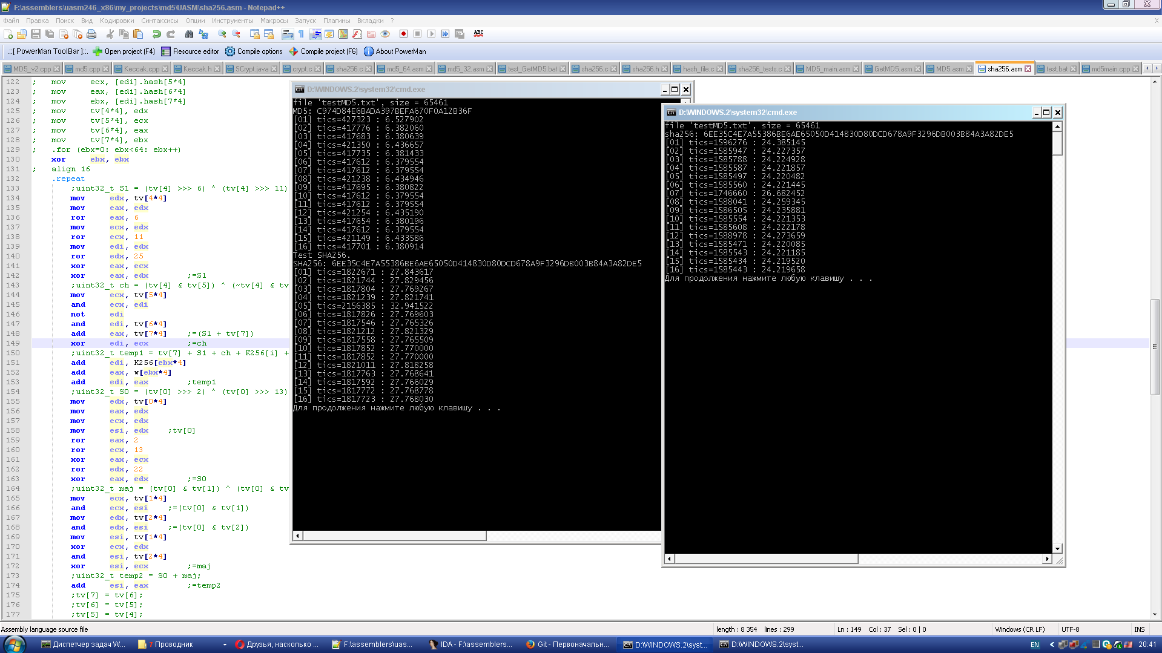Toggle word wrap in the toolbar
Viewport: 1162px width, 653px height.
click(x=288, y=34)
